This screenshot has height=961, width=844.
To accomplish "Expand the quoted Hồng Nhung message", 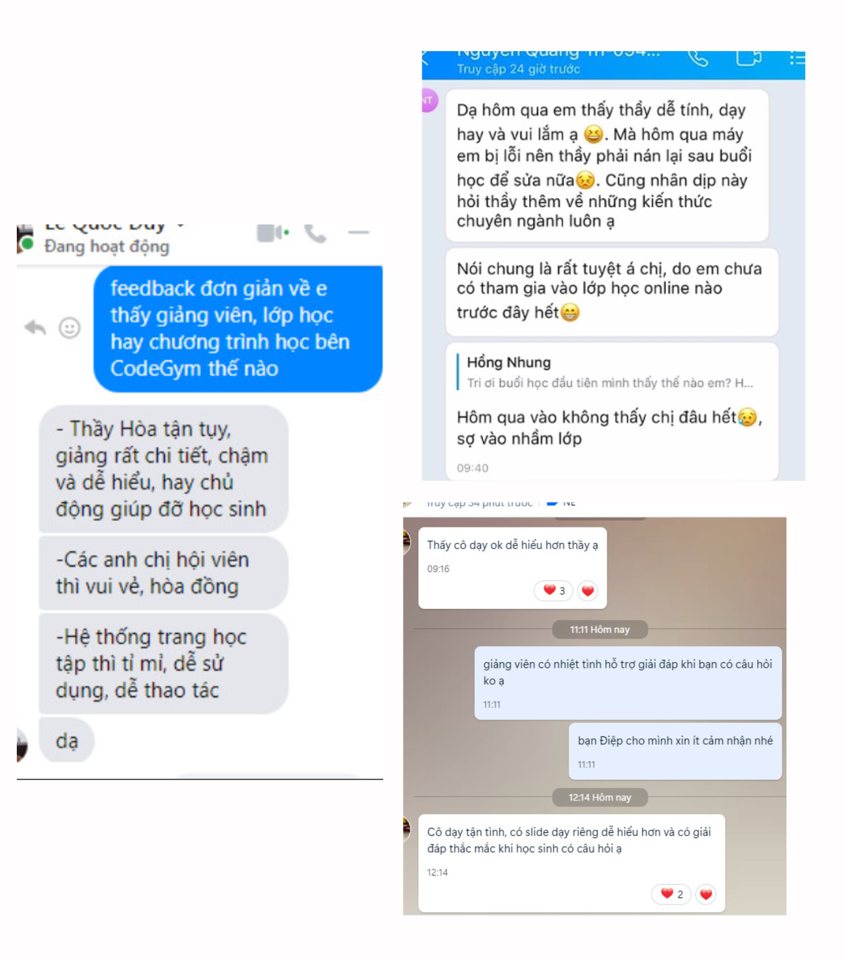I will click(x=611, y=373).
